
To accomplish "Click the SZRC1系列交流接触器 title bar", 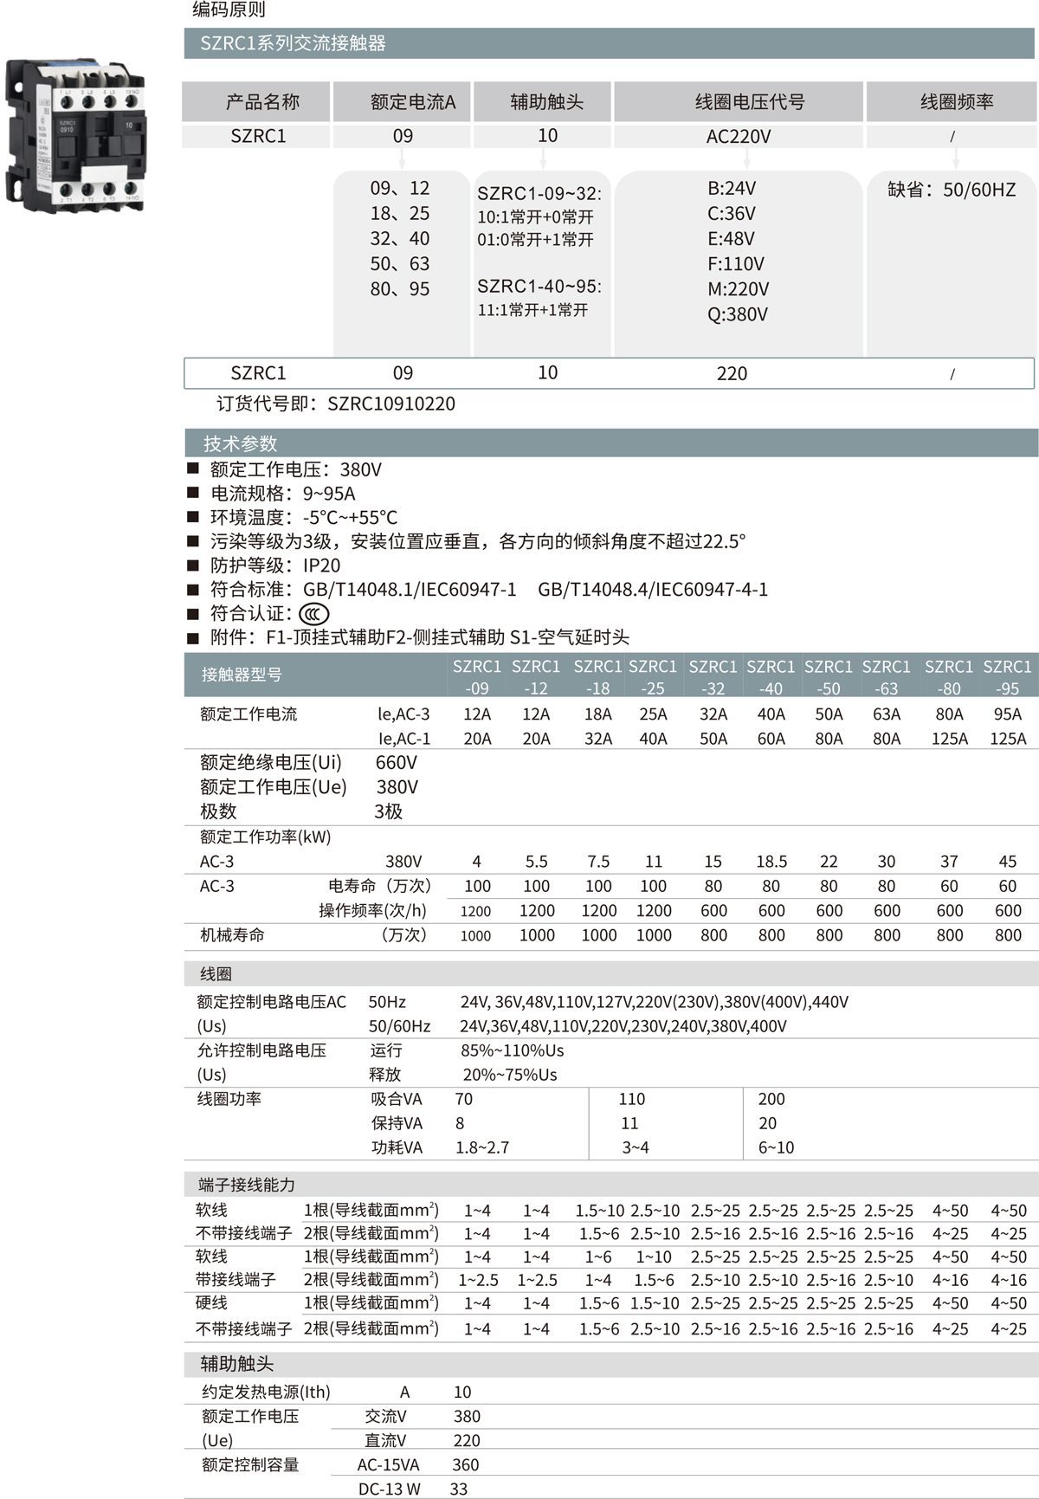I will [x=293, y=43].
